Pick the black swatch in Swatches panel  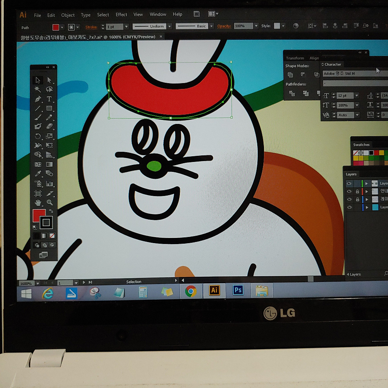coord(371,153)
